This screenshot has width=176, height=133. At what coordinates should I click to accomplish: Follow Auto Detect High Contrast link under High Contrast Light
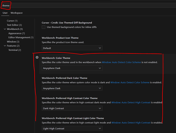point(131,123)
